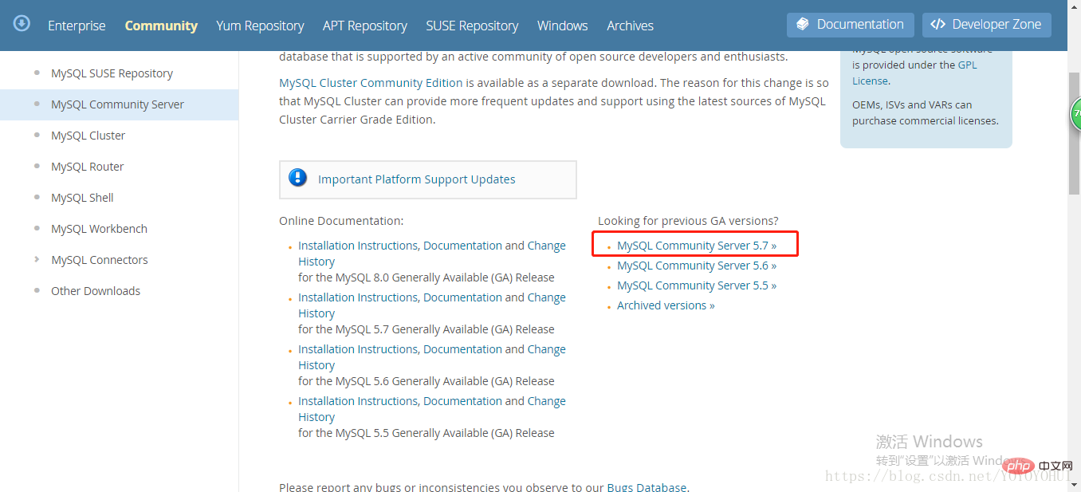1081x492 pixels.
Task: Open MySQL Router in sidebar
Action: 88,167
